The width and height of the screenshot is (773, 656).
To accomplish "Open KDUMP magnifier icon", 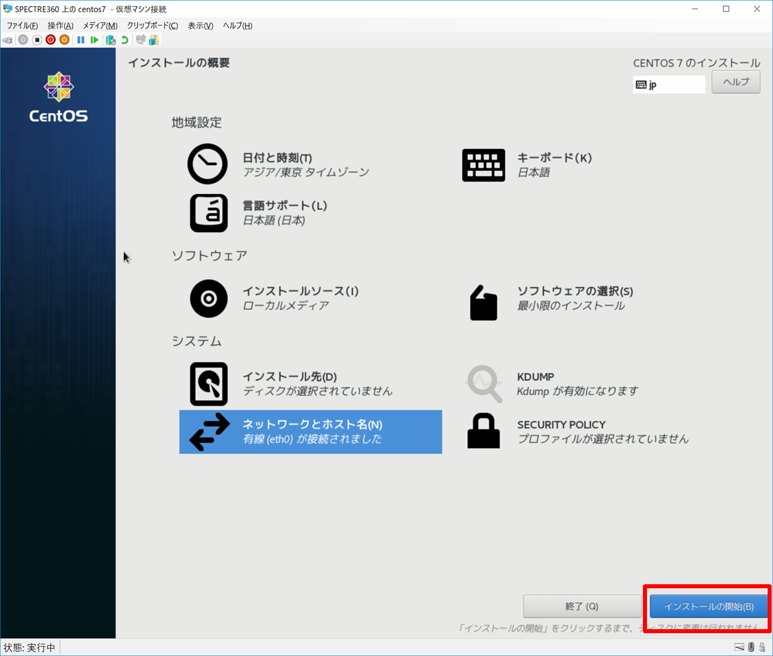I will click(485, 384).
